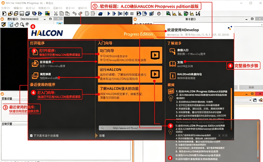Open the feature inspection tool

pyautogui.click(x=186, y=14)
